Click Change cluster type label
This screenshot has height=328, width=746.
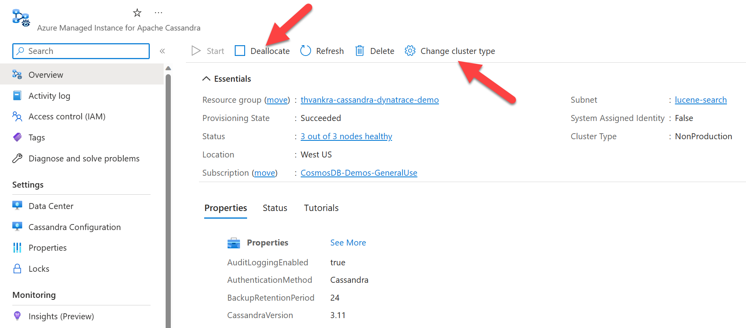[458, 51]
